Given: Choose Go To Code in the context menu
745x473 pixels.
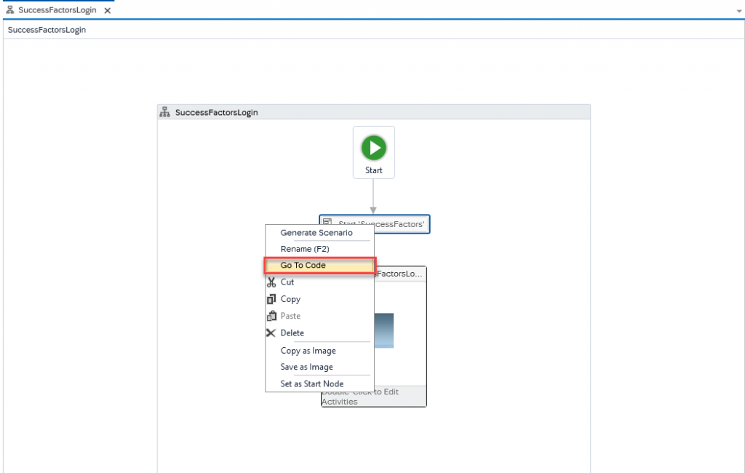Looking at the screenshot, I should point(320,266).
